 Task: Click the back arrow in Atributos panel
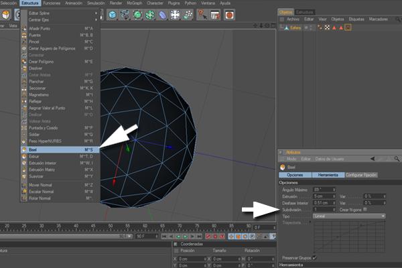373,159
